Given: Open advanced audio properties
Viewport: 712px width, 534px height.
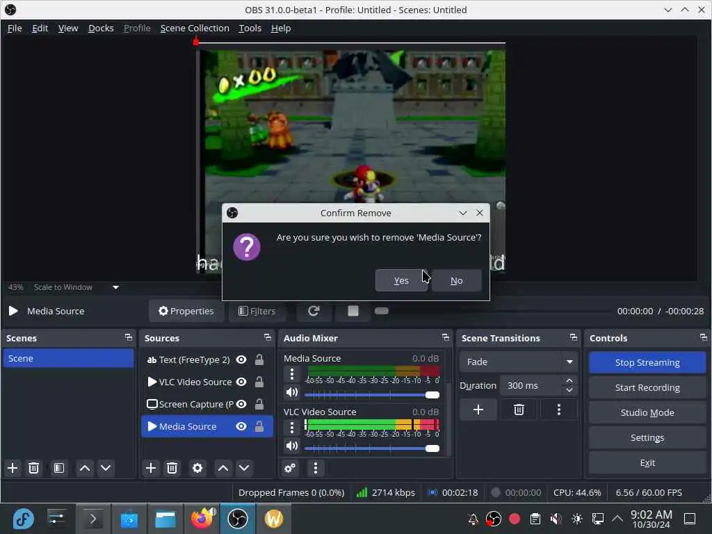Looking at the screenshot, I should pyautogui.click(x=290, y=468).
